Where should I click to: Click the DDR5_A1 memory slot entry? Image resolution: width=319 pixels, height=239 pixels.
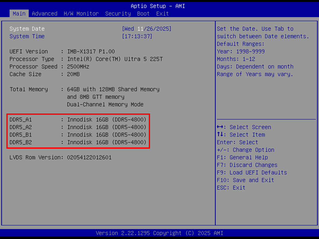(78, 120)
